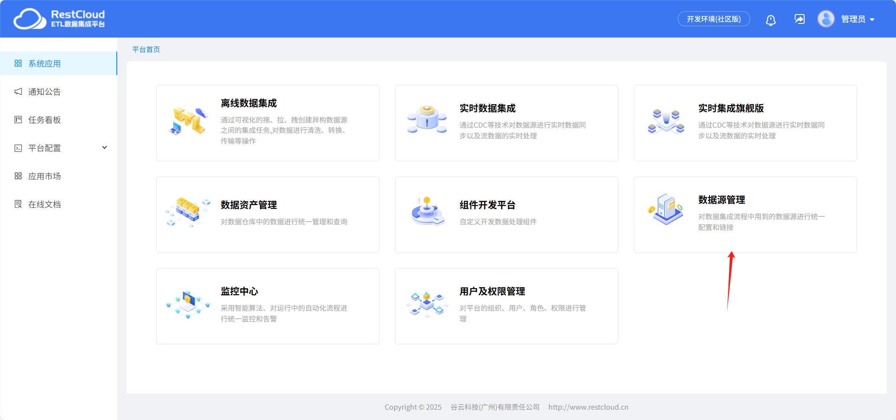Screen dimensions: 896x420
Task: Open the 用户及权限管理 card title
Action: pos(493,291)
